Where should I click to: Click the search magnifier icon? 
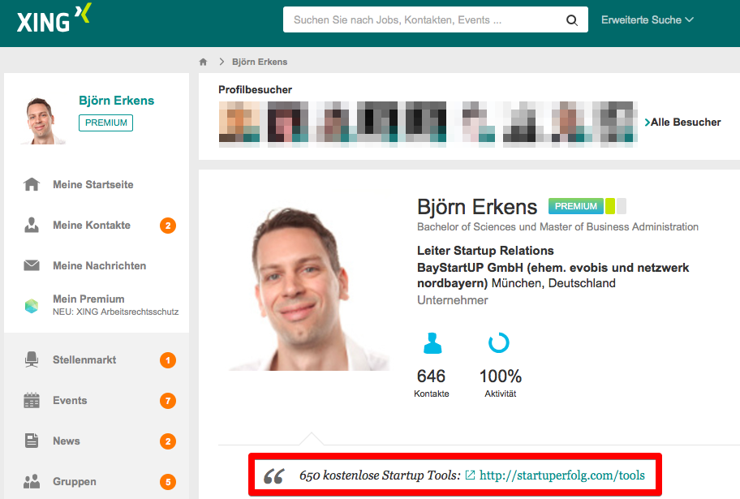click(572, 20)
